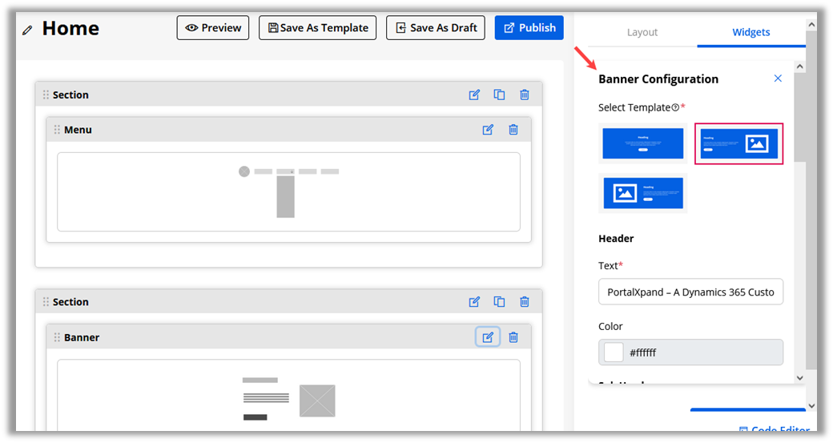833x443 pixels.
Task: Open Menu widget edit settings
Action: (488, 130)
